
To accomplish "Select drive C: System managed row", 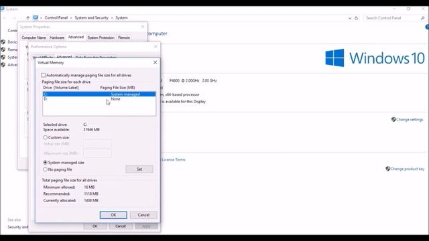I will [x=99, y=94].
